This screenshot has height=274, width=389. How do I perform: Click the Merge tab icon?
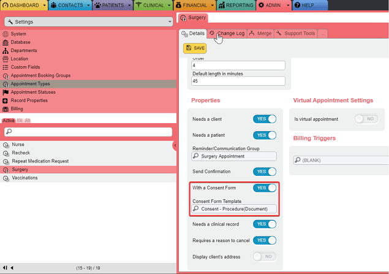[x=252, y=33]
